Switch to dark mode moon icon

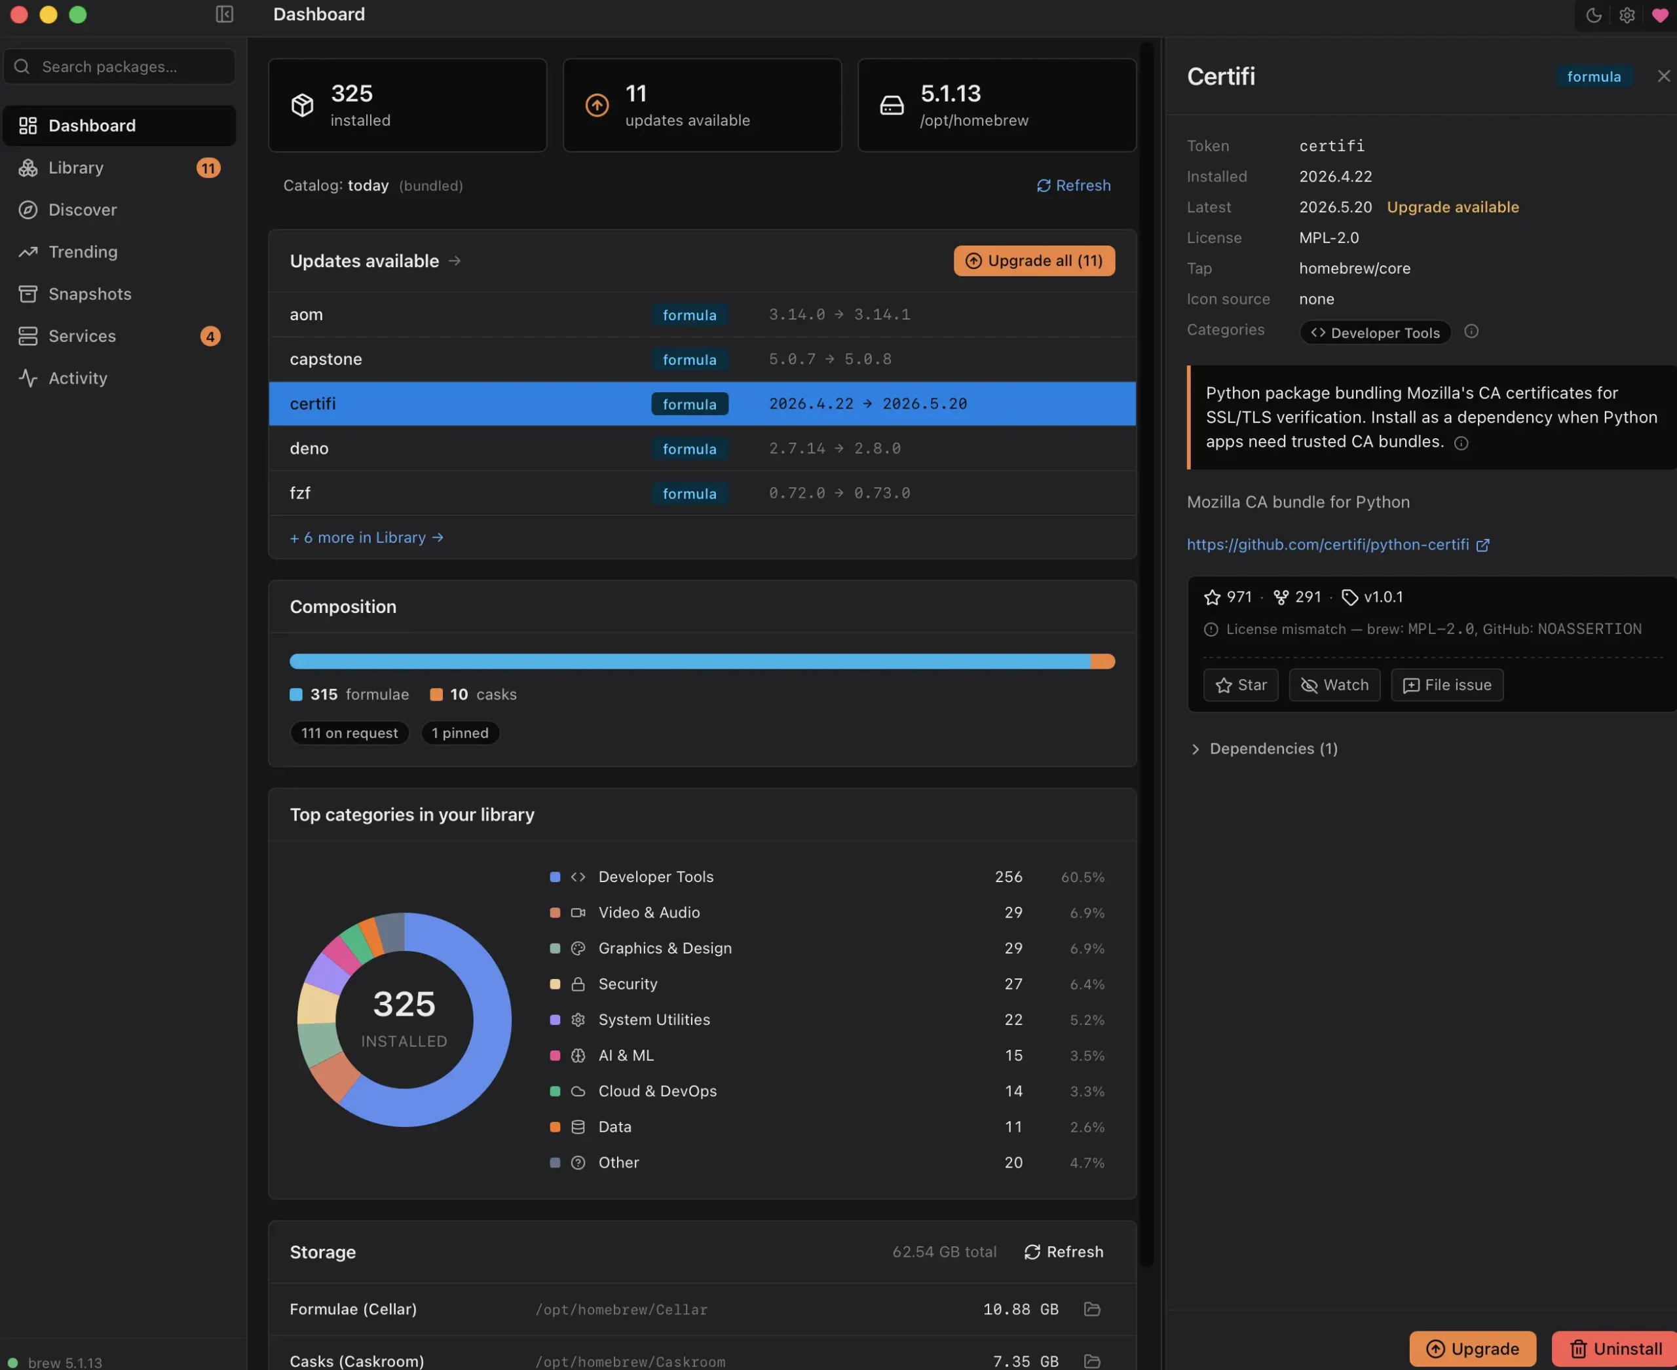(1593, 15)
